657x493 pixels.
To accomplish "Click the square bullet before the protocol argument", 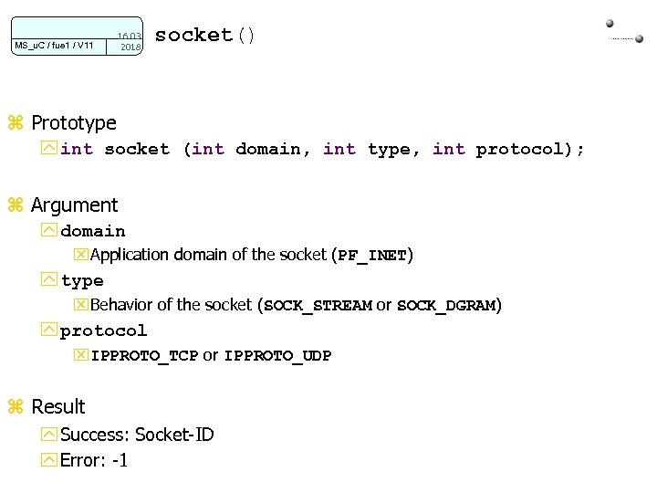I will coord(49,330).
